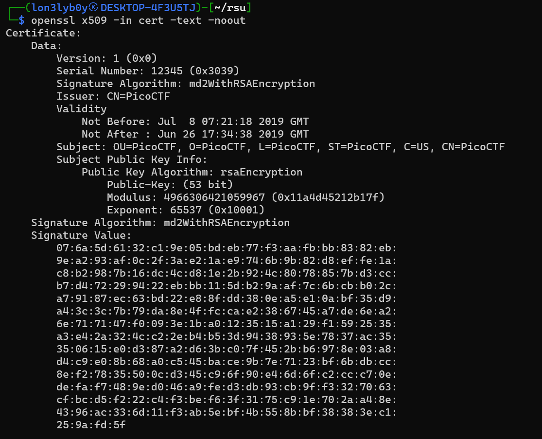
Task: Click the final signature line 25:9a:fd:5f
Action: [91, 425]
